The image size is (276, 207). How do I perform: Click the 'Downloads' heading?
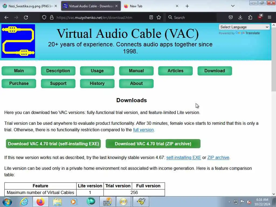click(132, 100)
